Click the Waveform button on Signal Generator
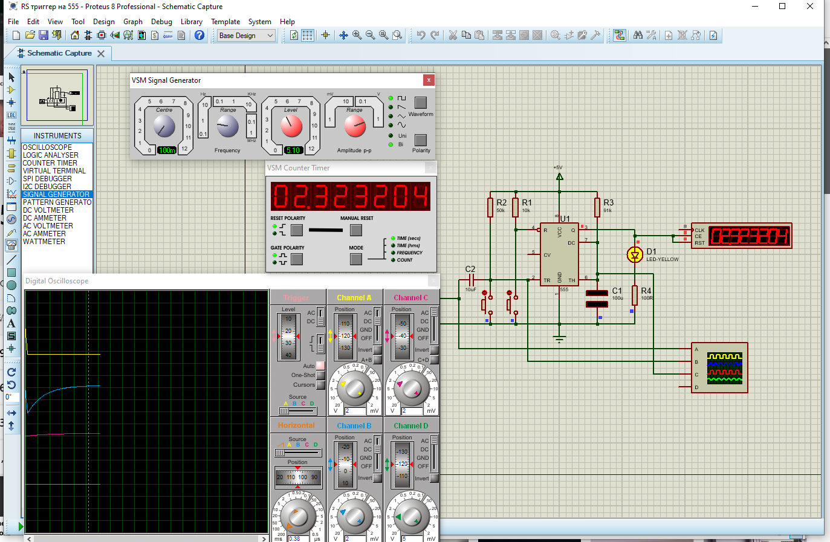 [421, 103]
